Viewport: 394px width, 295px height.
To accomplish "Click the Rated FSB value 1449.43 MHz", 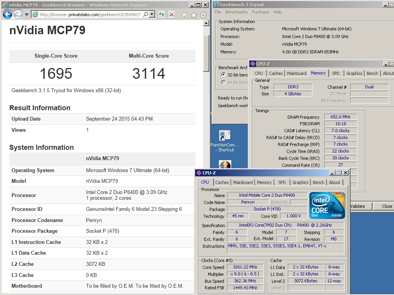I will point(245,288).
